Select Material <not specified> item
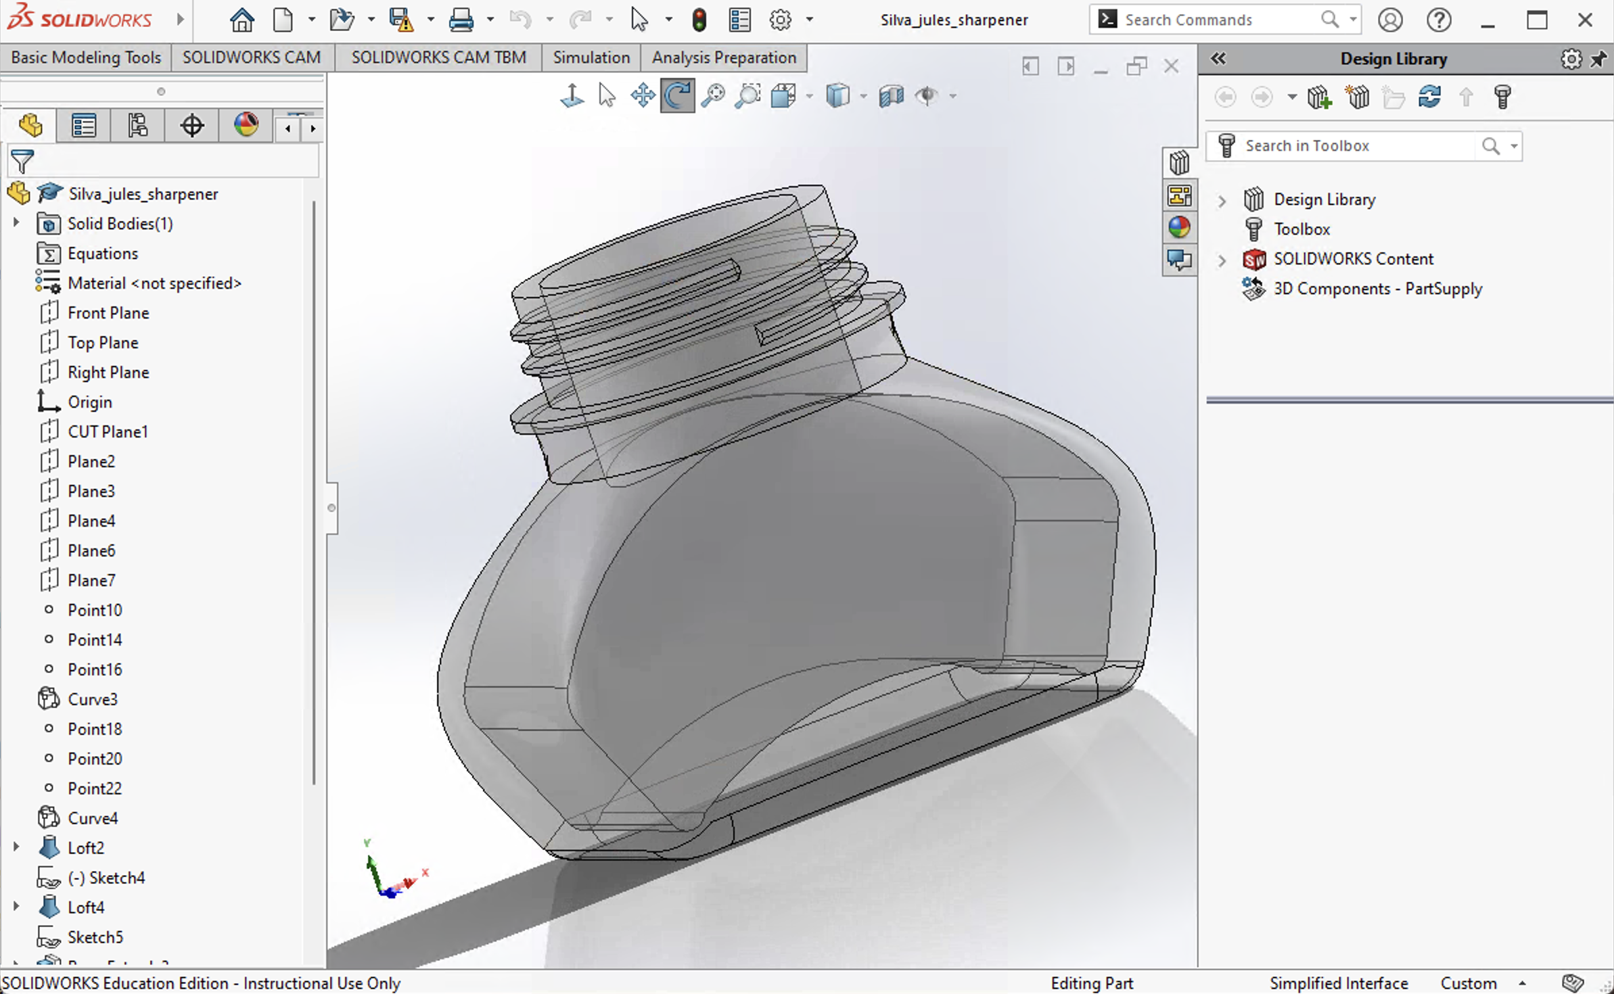 (154, 283)
